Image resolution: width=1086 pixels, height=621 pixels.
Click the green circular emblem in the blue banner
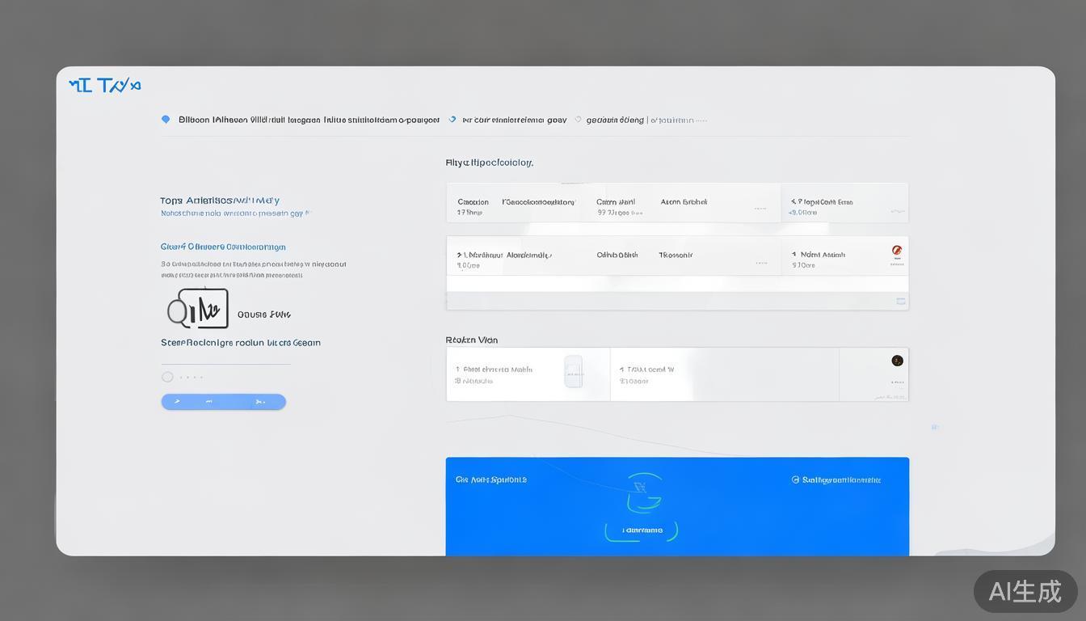pyautogui.click(x=643, y=492)
